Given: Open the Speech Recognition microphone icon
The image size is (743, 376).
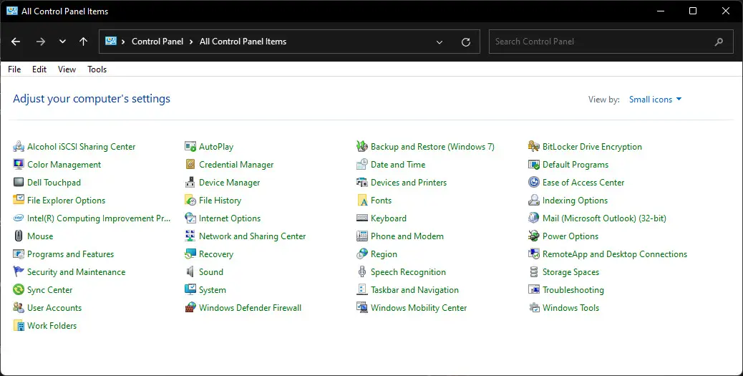Looking at the screenshot, I should [x=362, y=271].
